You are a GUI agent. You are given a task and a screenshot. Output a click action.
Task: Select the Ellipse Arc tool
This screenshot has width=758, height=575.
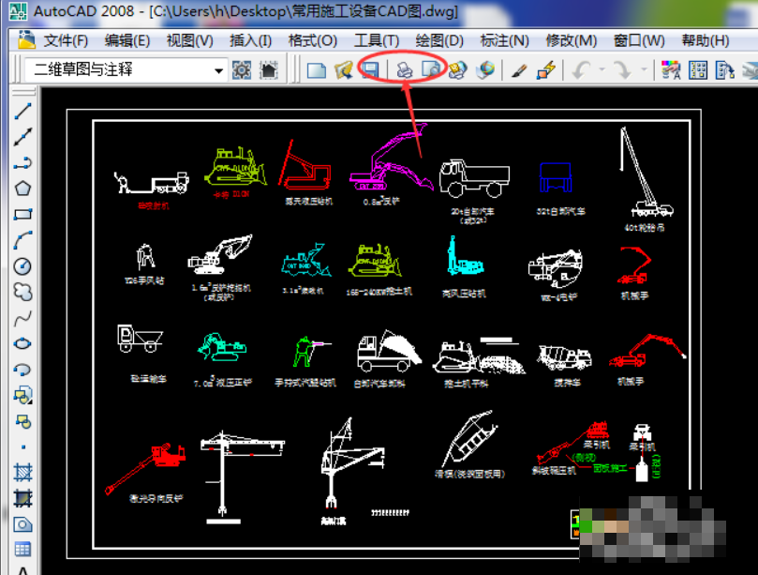point(22,370)
